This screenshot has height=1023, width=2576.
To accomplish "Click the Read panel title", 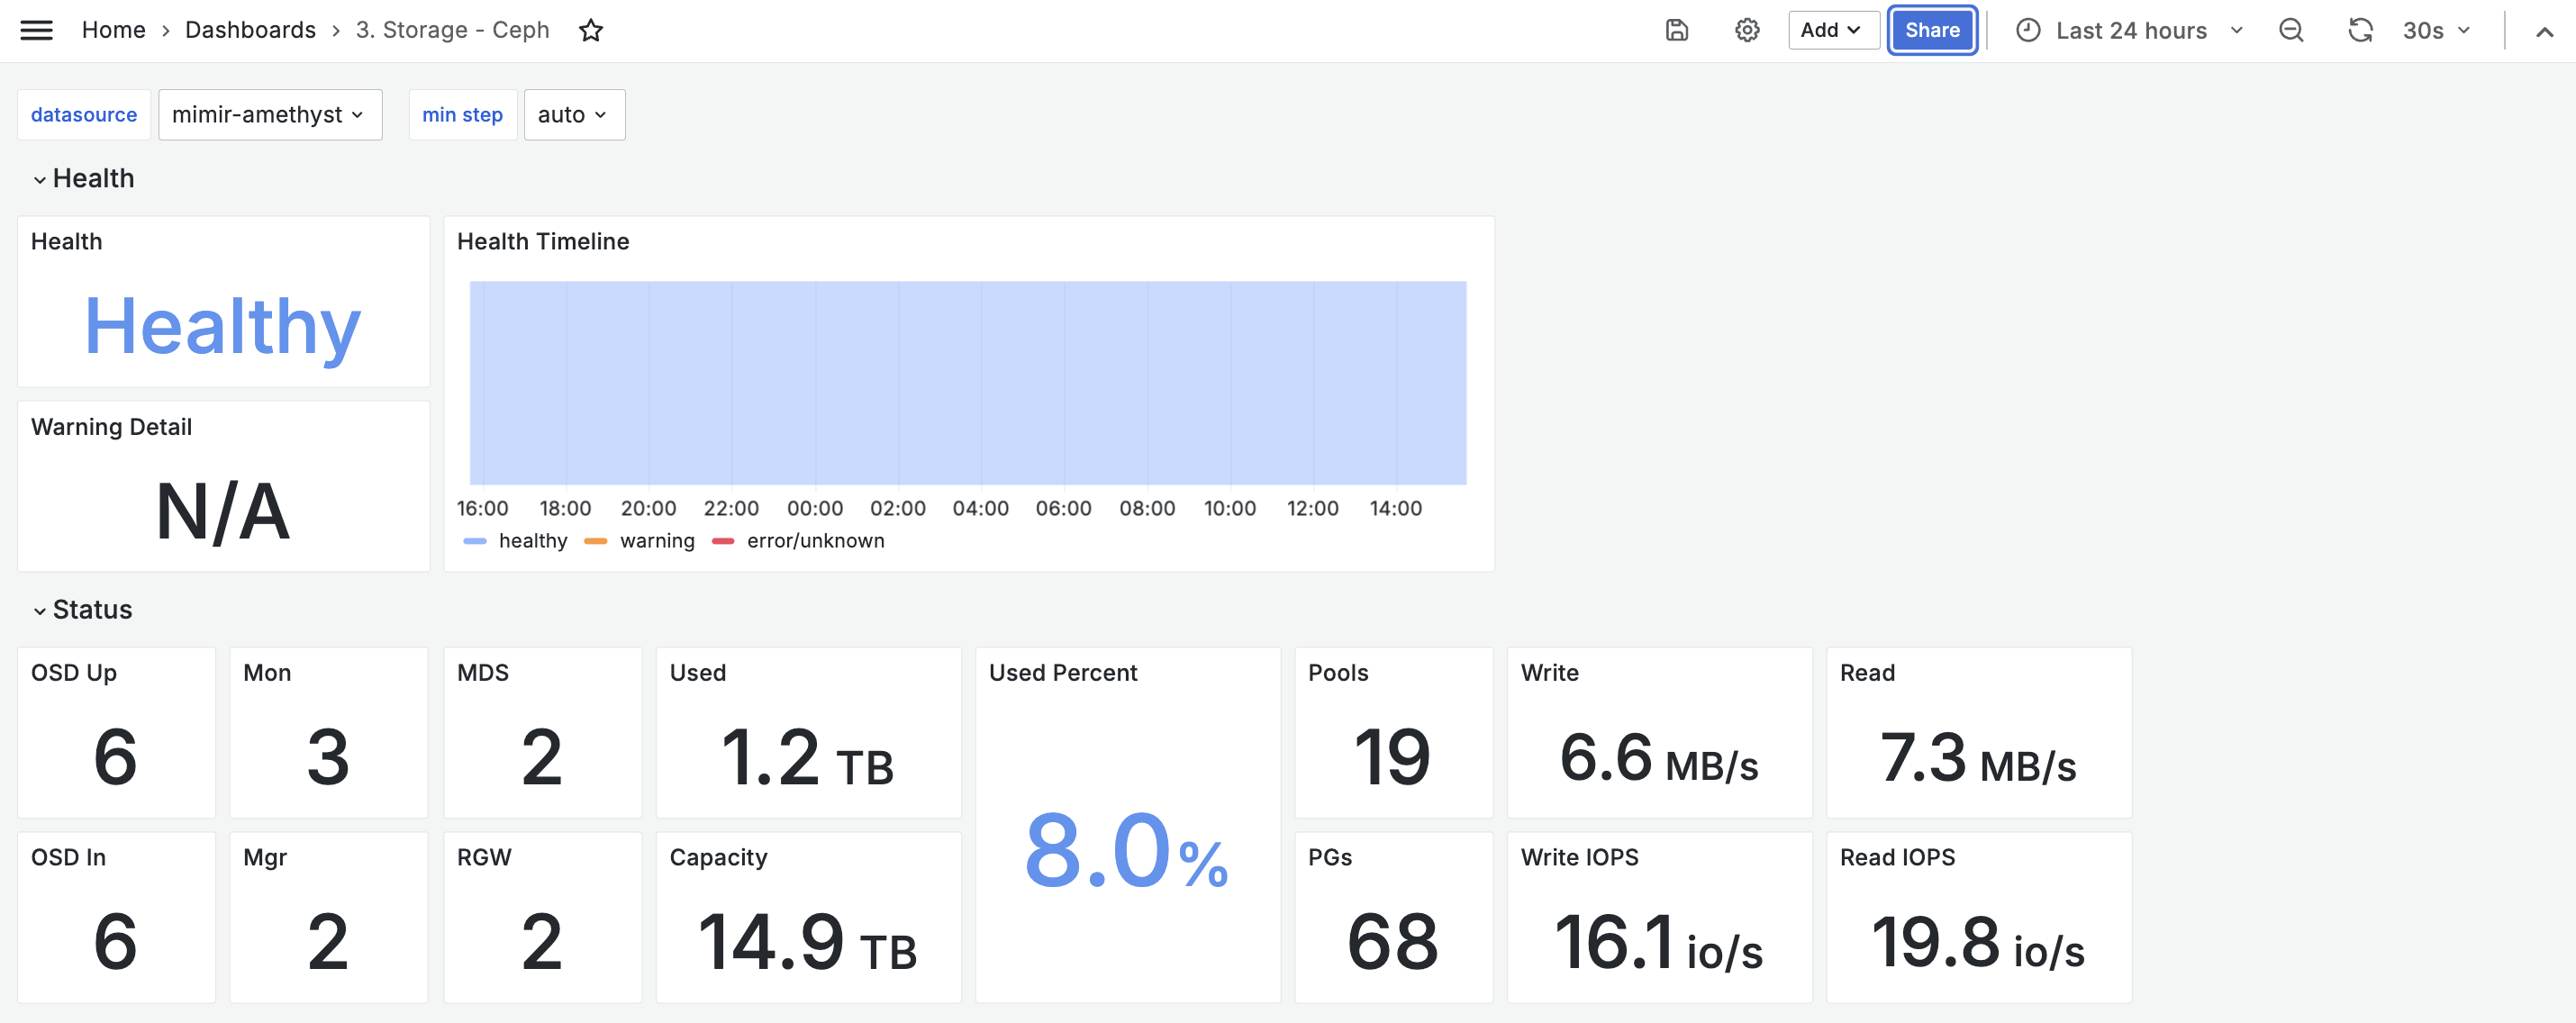I will pos(1868,673).
